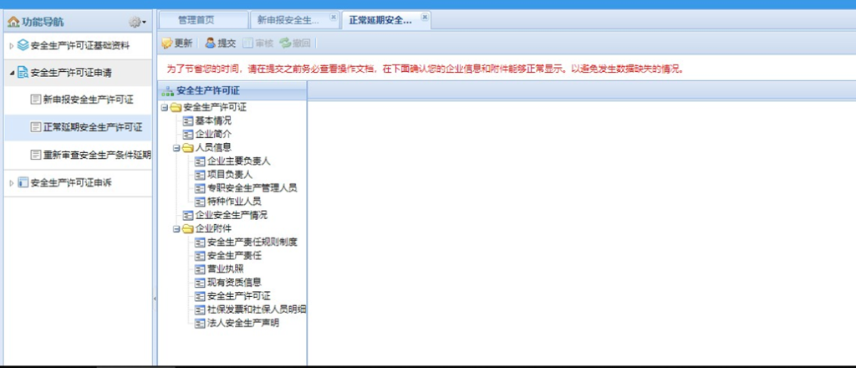
Task: Click the form icon beside 企业主要负责人
Action: [201, 161]
